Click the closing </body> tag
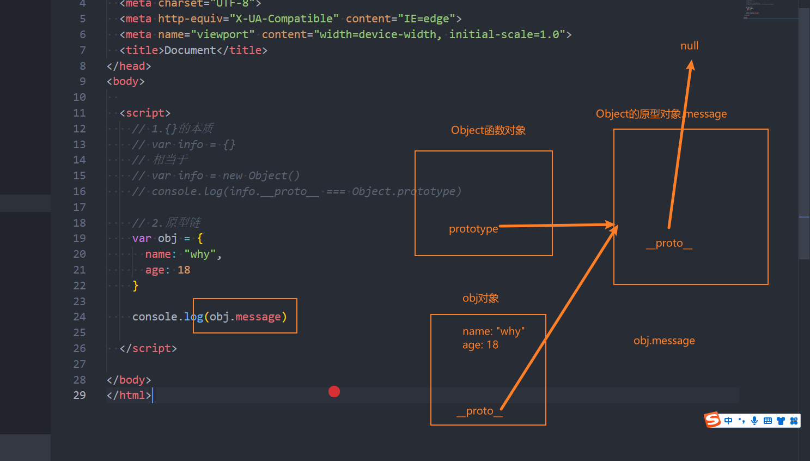The image size is (810, 461). click(129, 380)
